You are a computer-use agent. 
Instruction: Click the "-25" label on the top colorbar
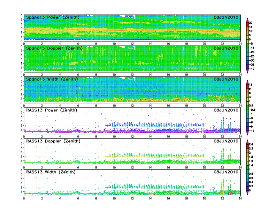pyautogui.click(x=252, y=56)
